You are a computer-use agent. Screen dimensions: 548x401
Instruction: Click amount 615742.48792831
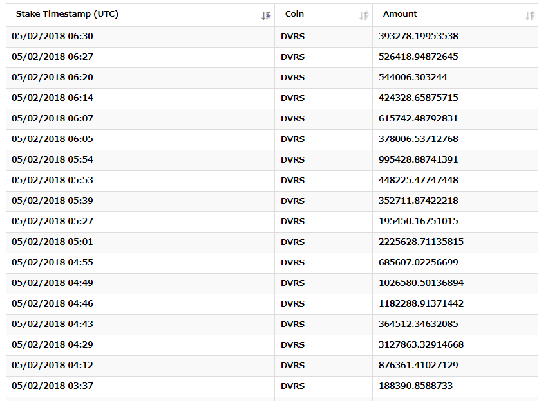tap(419, 118)
